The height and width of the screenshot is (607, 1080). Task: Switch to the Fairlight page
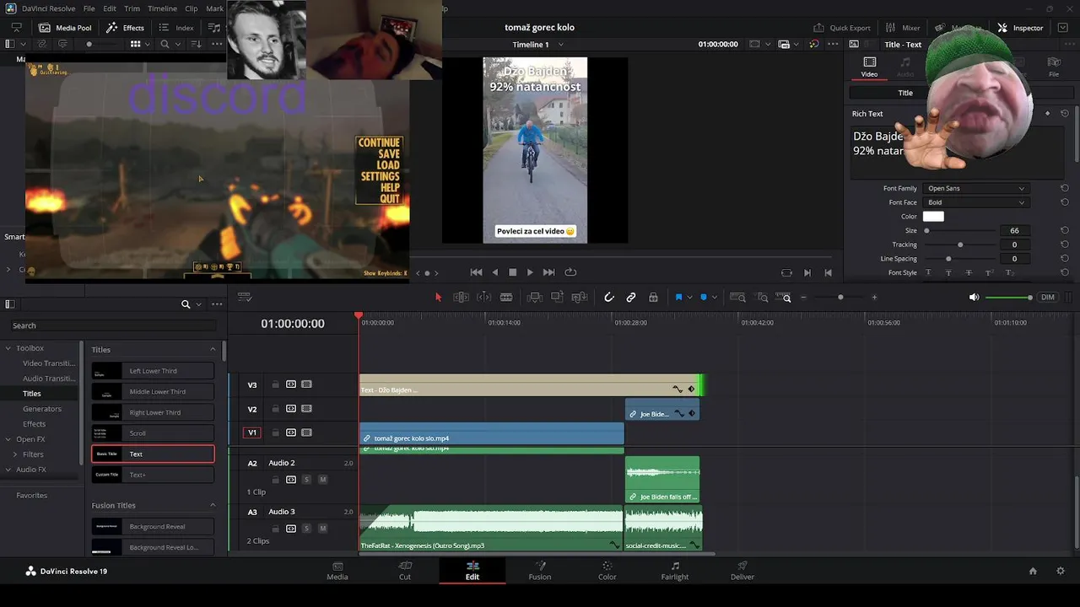(675, 571)
